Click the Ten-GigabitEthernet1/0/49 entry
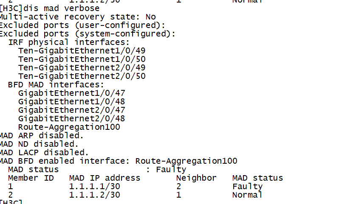The image size is (356, 204). [x=82, y=51]
